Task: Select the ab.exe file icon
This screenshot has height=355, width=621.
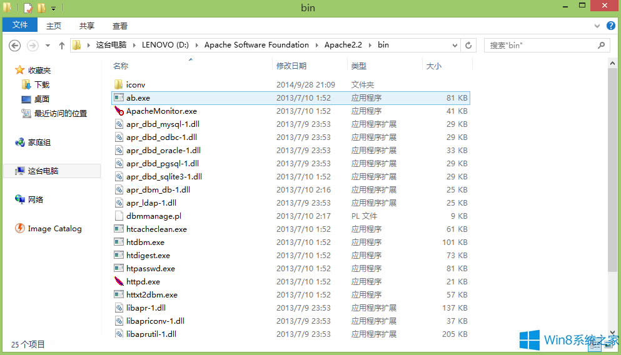Action: [x=118, y=97]
